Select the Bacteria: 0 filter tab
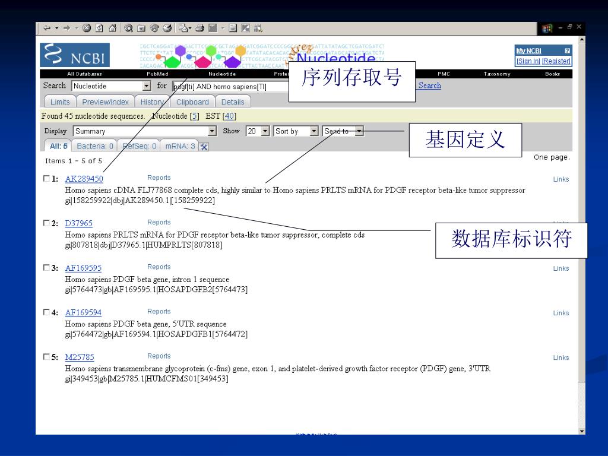The image size is (608, 456). point(94,146)
